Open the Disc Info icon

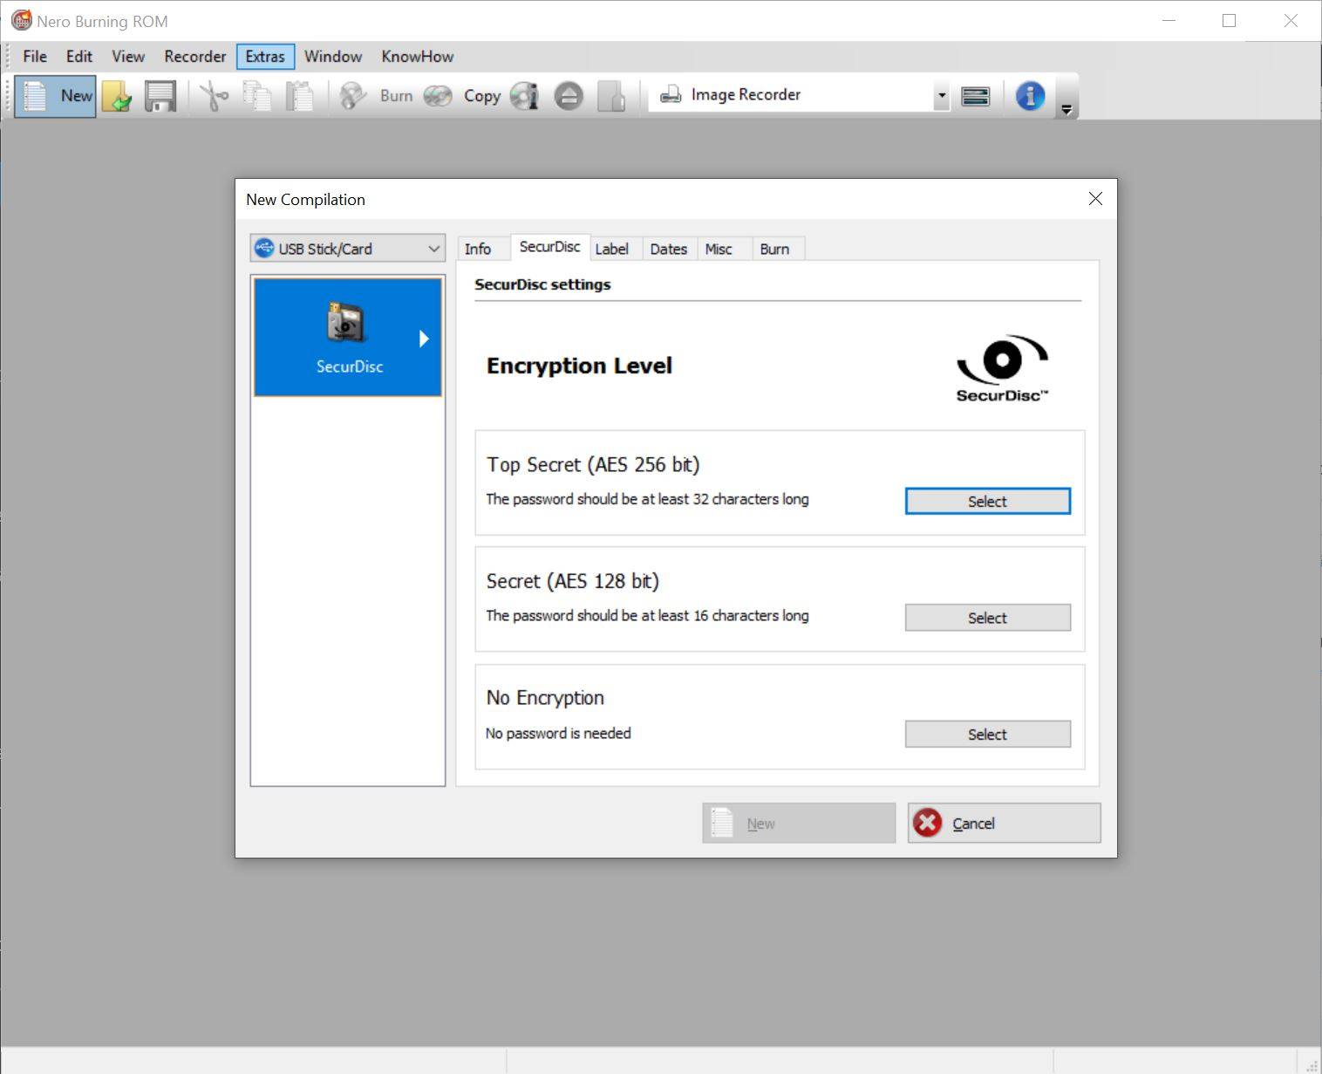click(525, 96)
